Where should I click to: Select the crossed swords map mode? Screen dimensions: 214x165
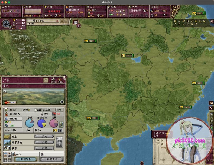[x=188, y=21]
